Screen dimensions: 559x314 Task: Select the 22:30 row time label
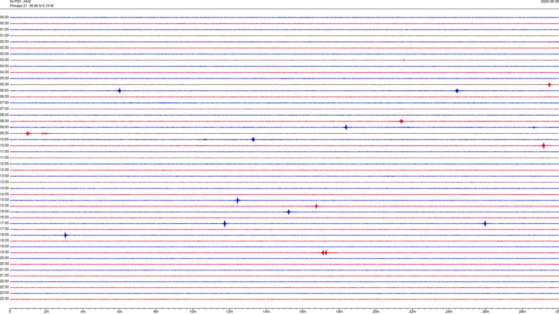click(x=4, y=287)
